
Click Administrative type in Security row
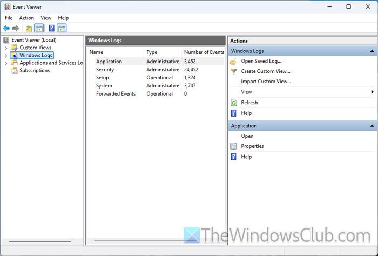163,70
